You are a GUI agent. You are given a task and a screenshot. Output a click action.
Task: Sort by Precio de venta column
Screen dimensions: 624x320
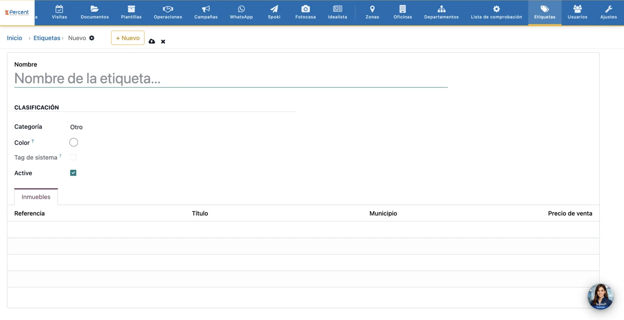(x=570, y=213)
